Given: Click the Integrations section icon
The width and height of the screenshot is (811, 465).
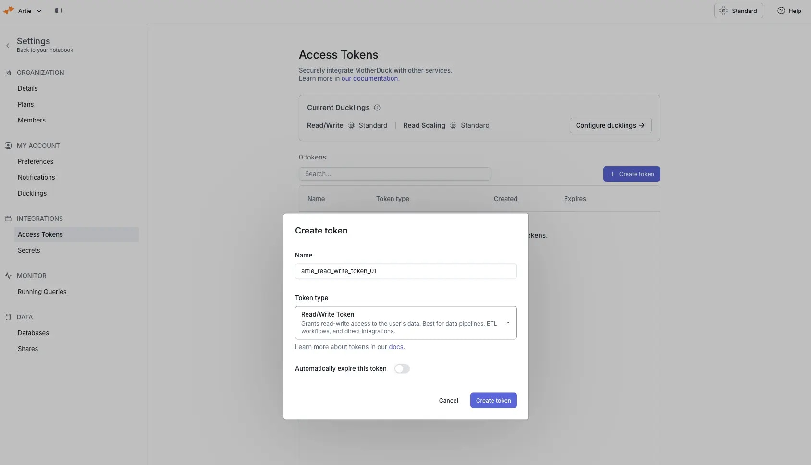Looking at the screenshot, I should [x=8, y=219].
